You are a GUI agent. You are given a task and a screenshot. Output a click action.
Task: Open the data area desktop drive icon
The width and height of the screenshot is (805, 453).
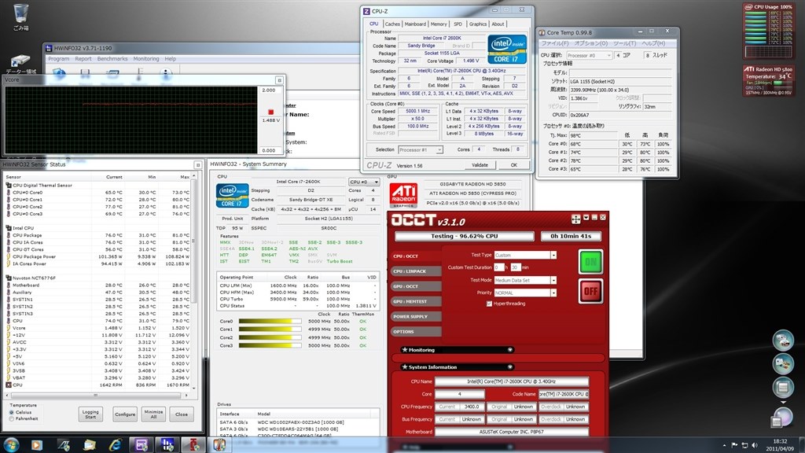tap(20, 64)
